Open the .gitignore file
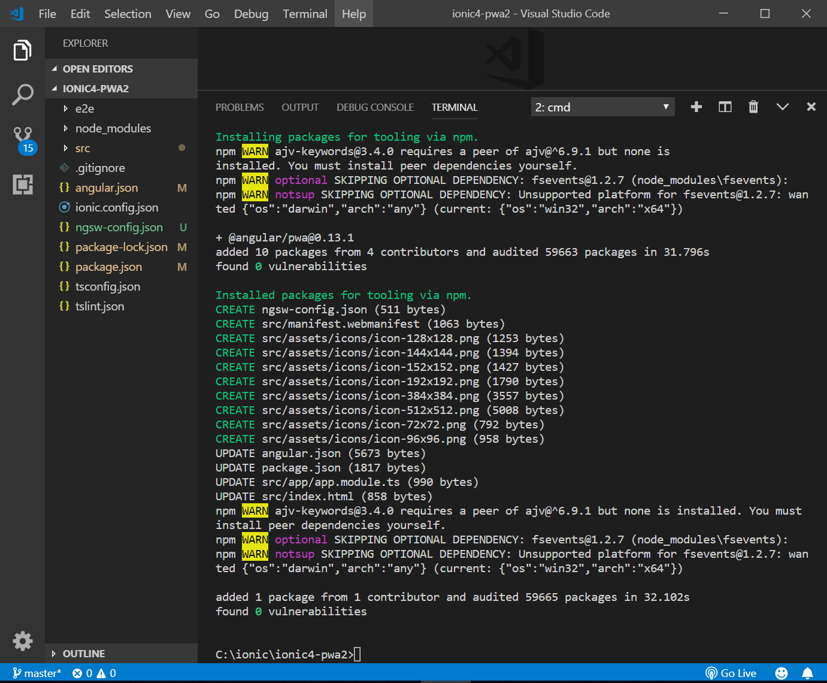Viewport: 827px width, 683px height. (121, 168)
